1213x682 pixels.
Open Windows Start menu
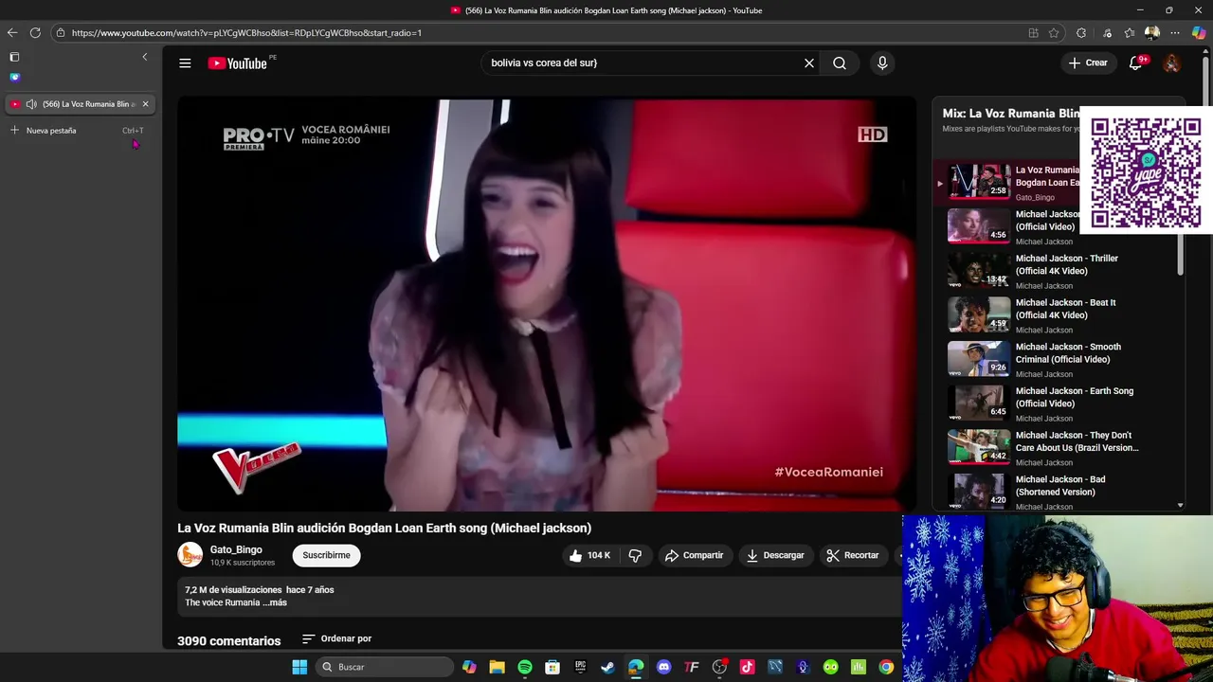(299, 667)
